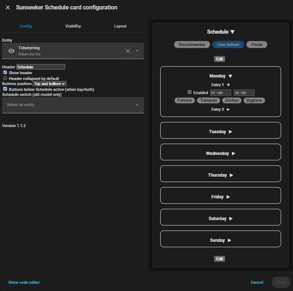Screen dimensions: 293x291
Task: Expand the Sunday schedule
Action: 221,240
